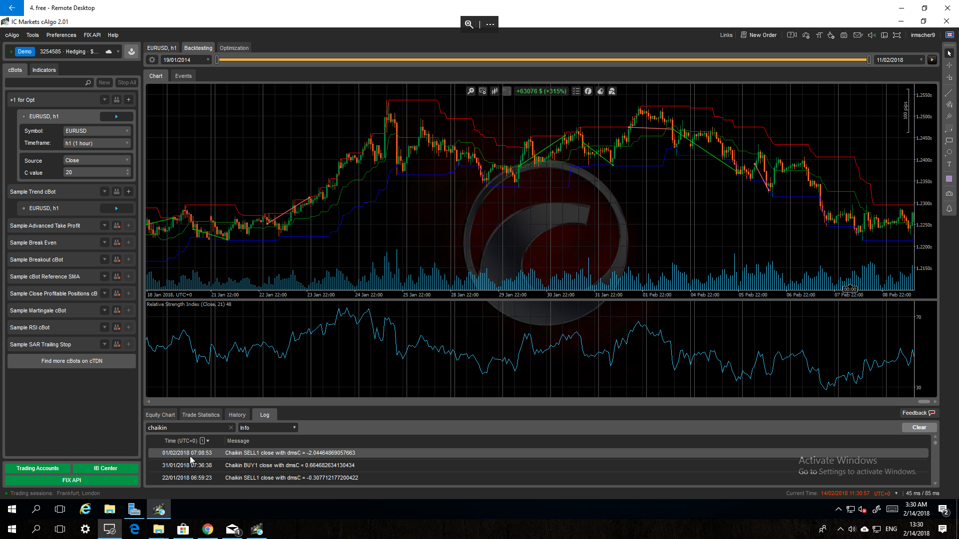Open the Trade Statistics tab
Viewport: 959px width, 539px height.
(x=201, y=415)
